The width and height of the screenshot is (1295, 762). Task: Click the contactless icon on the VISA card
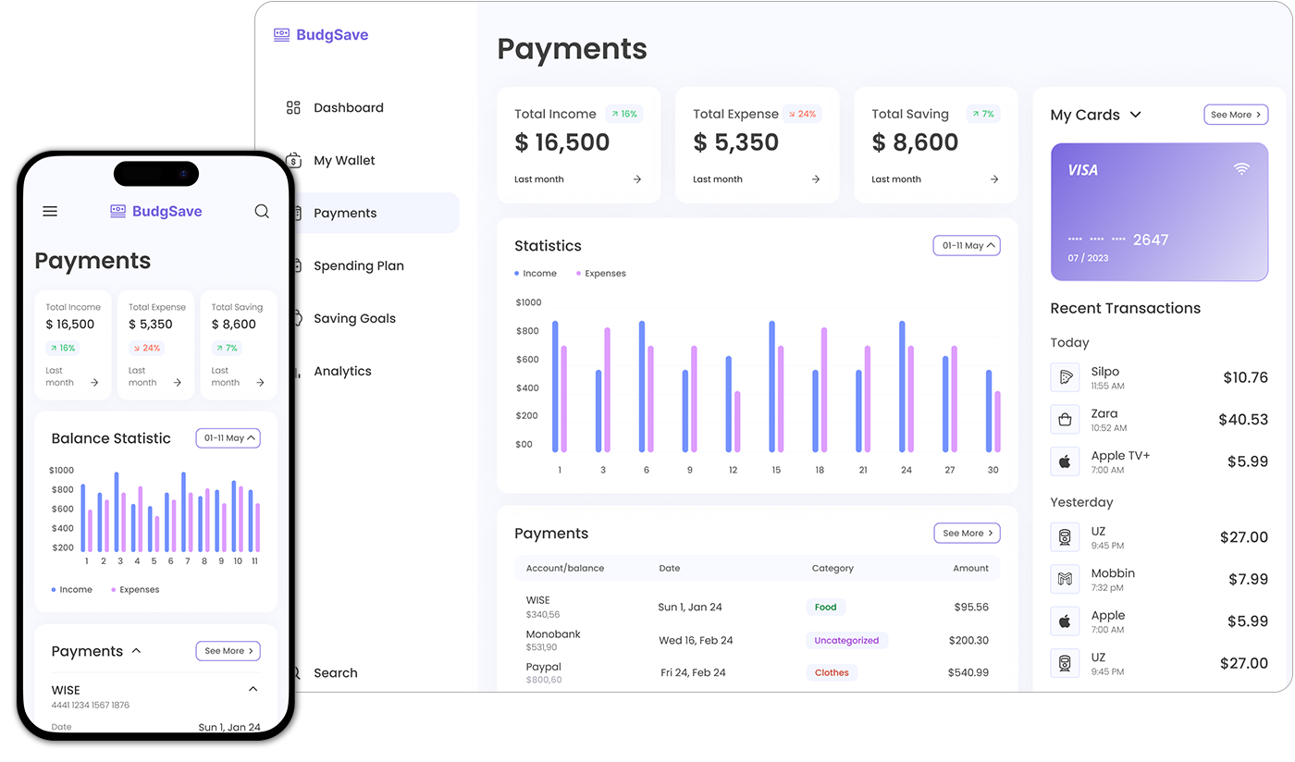click(x=1241, y=168)
